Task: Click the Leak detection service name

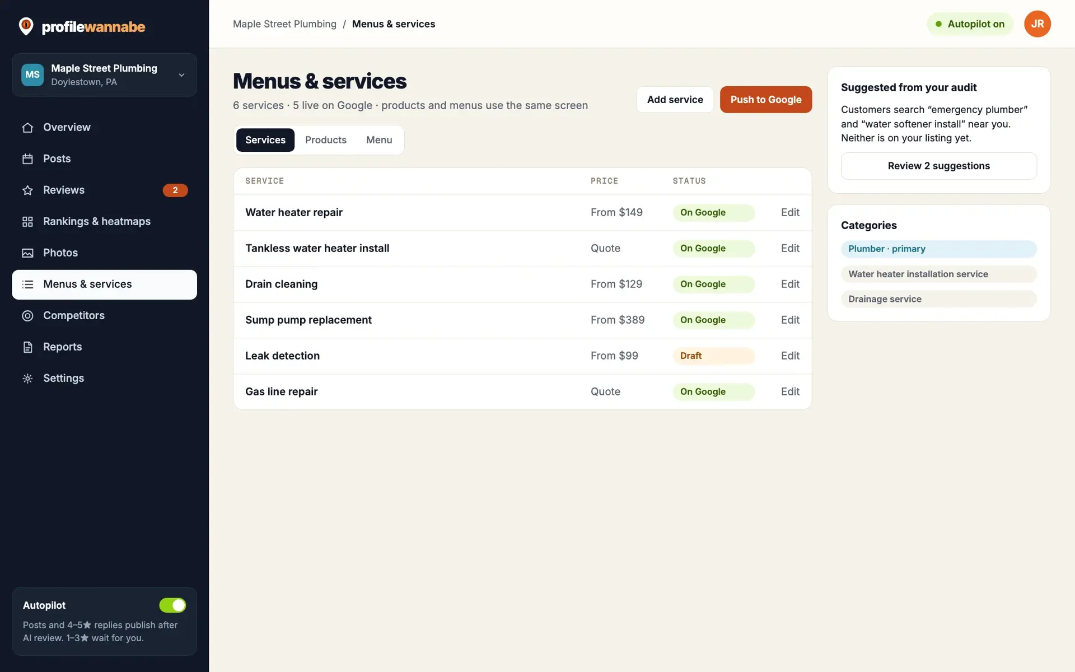Action: tap(282, 356)
